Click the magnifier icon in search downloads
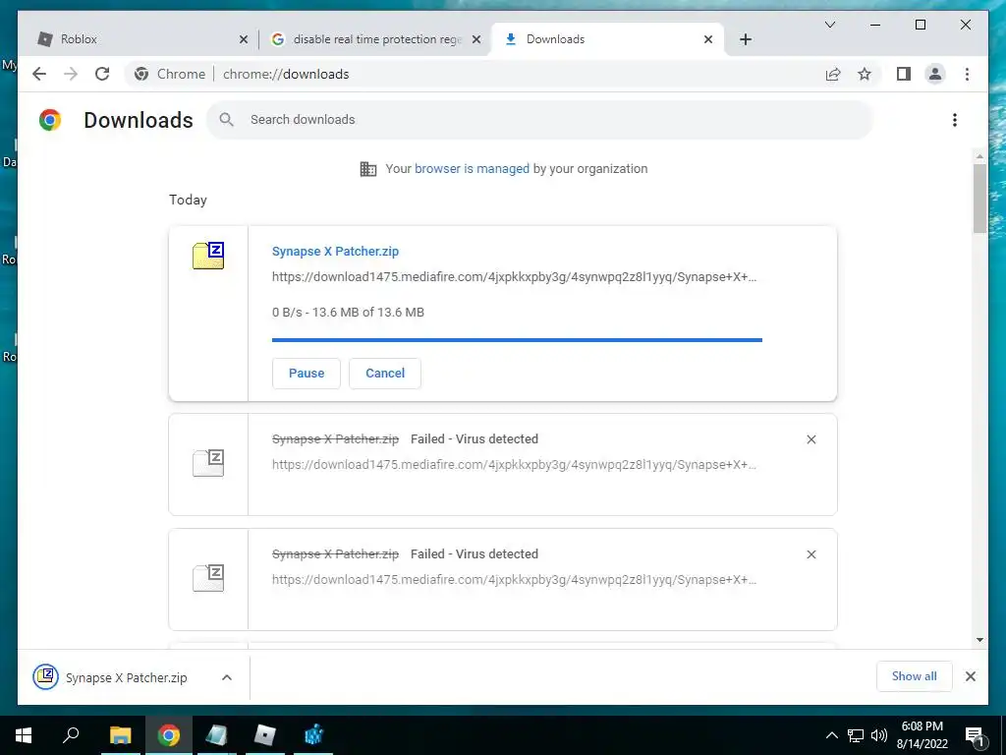 (x=226, y=119)
